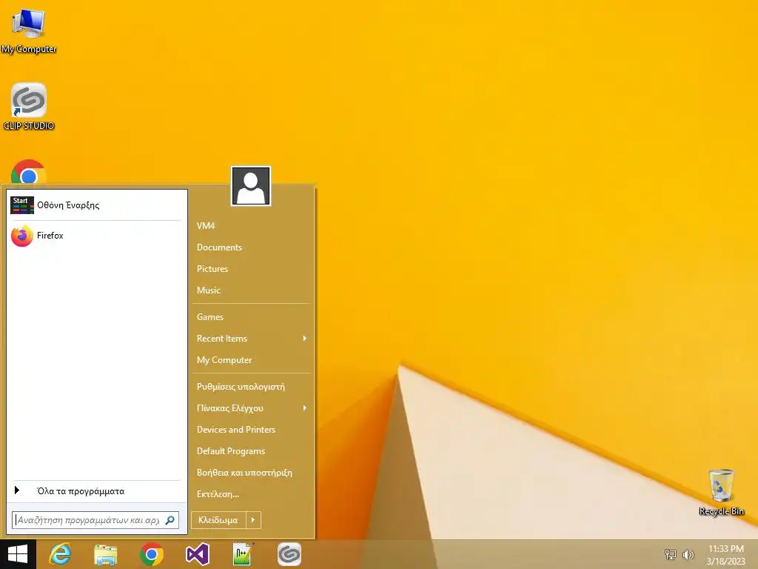Open Recycle Bin on desktop

pyautogui.click(x=721, y=492)
